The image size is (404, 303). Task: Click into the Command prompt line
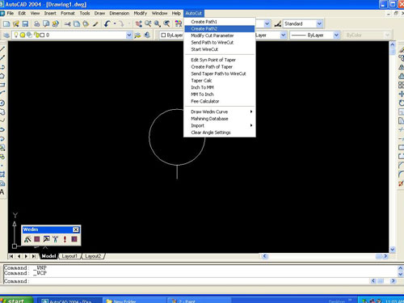tap(186, 281)
